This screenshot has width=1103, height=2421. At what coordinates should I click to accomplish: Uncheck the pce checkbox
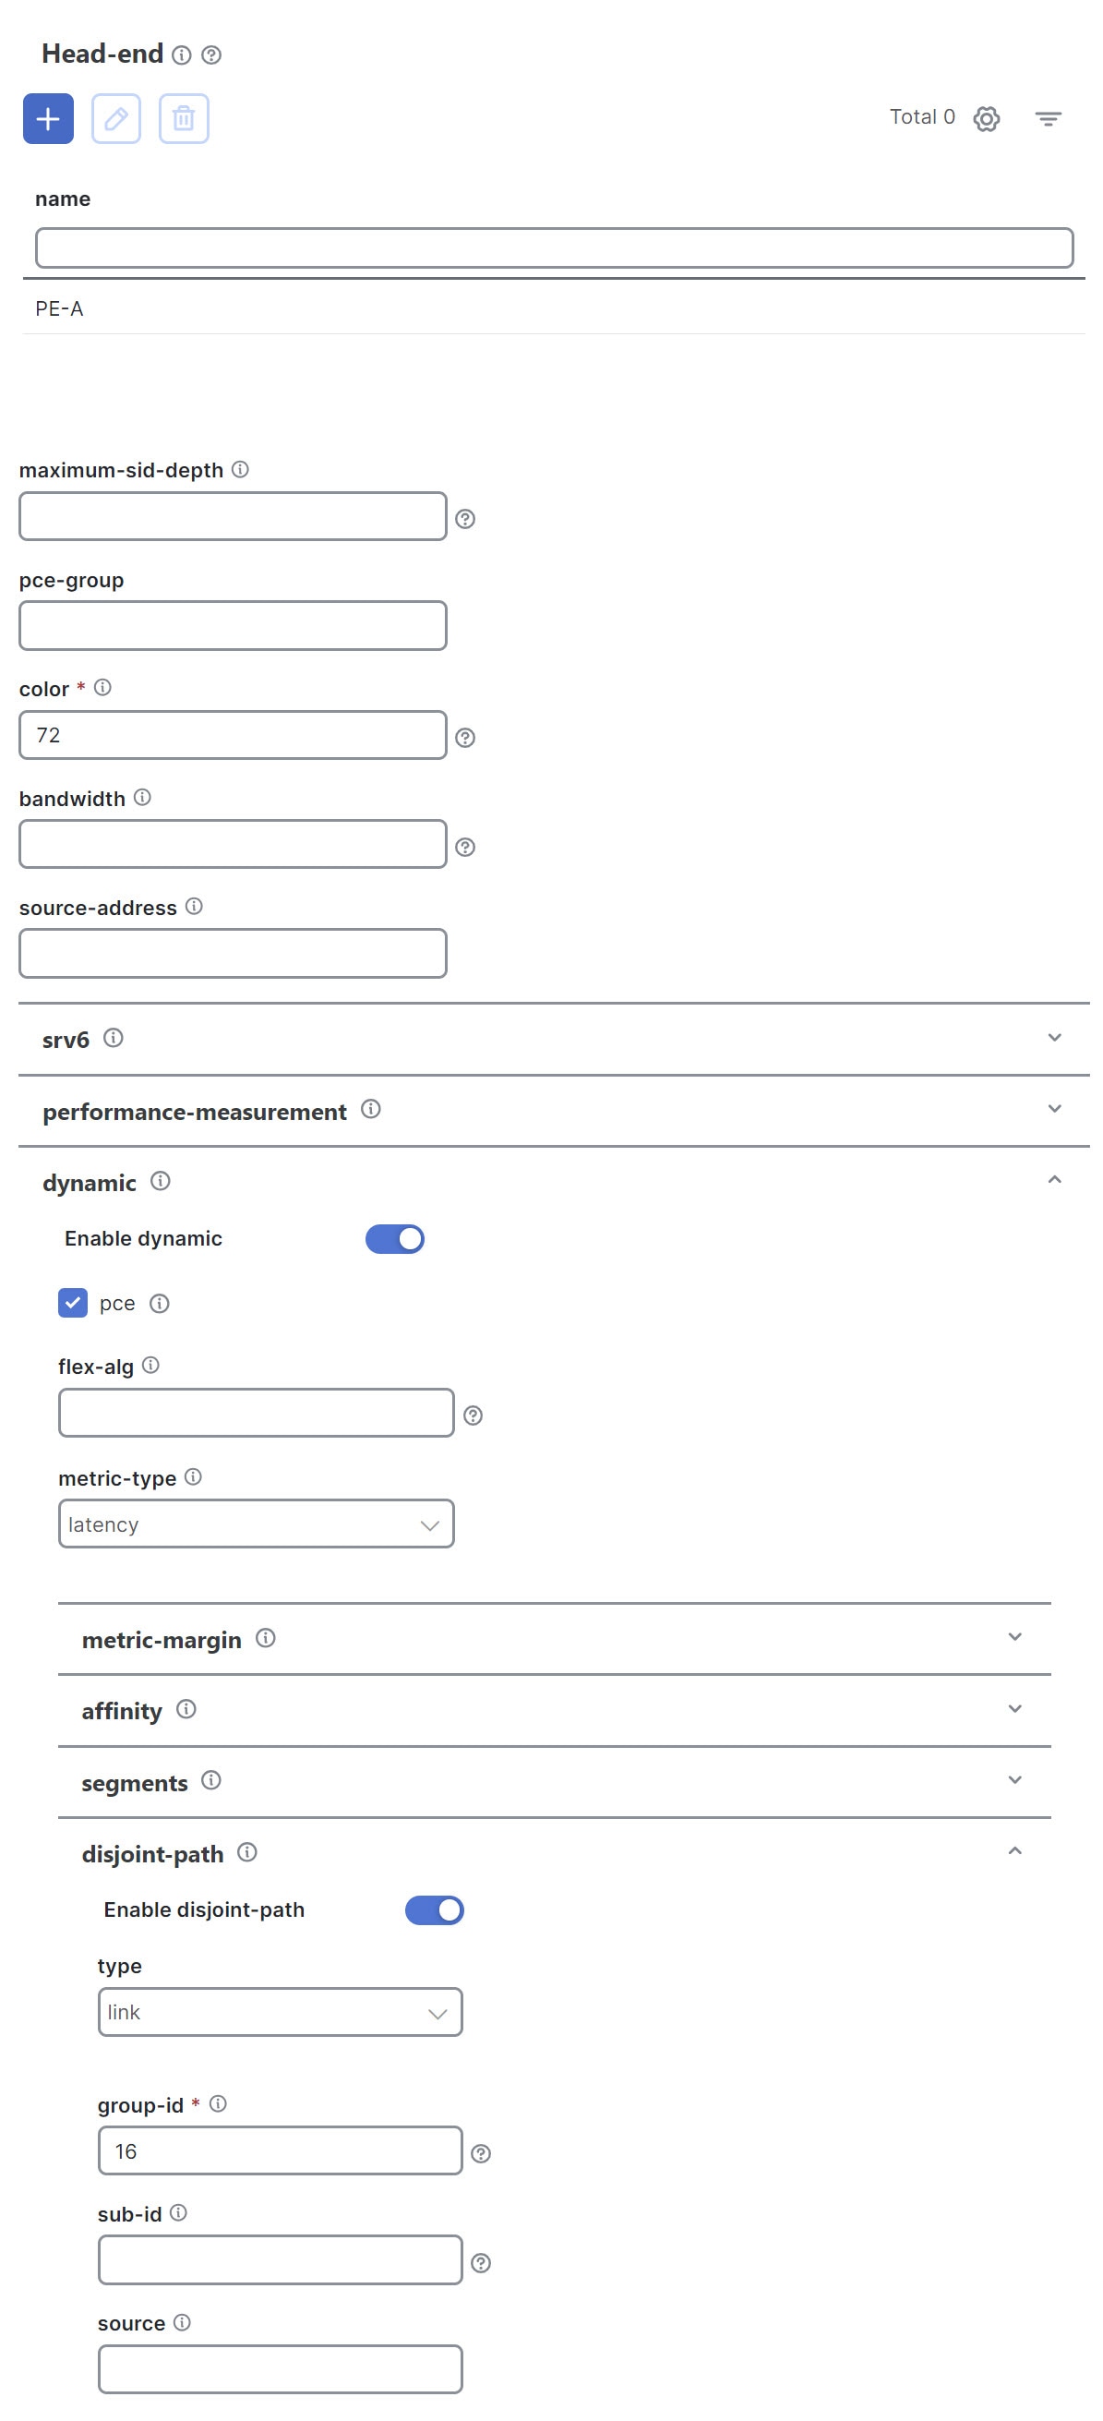coord(71,1303)
